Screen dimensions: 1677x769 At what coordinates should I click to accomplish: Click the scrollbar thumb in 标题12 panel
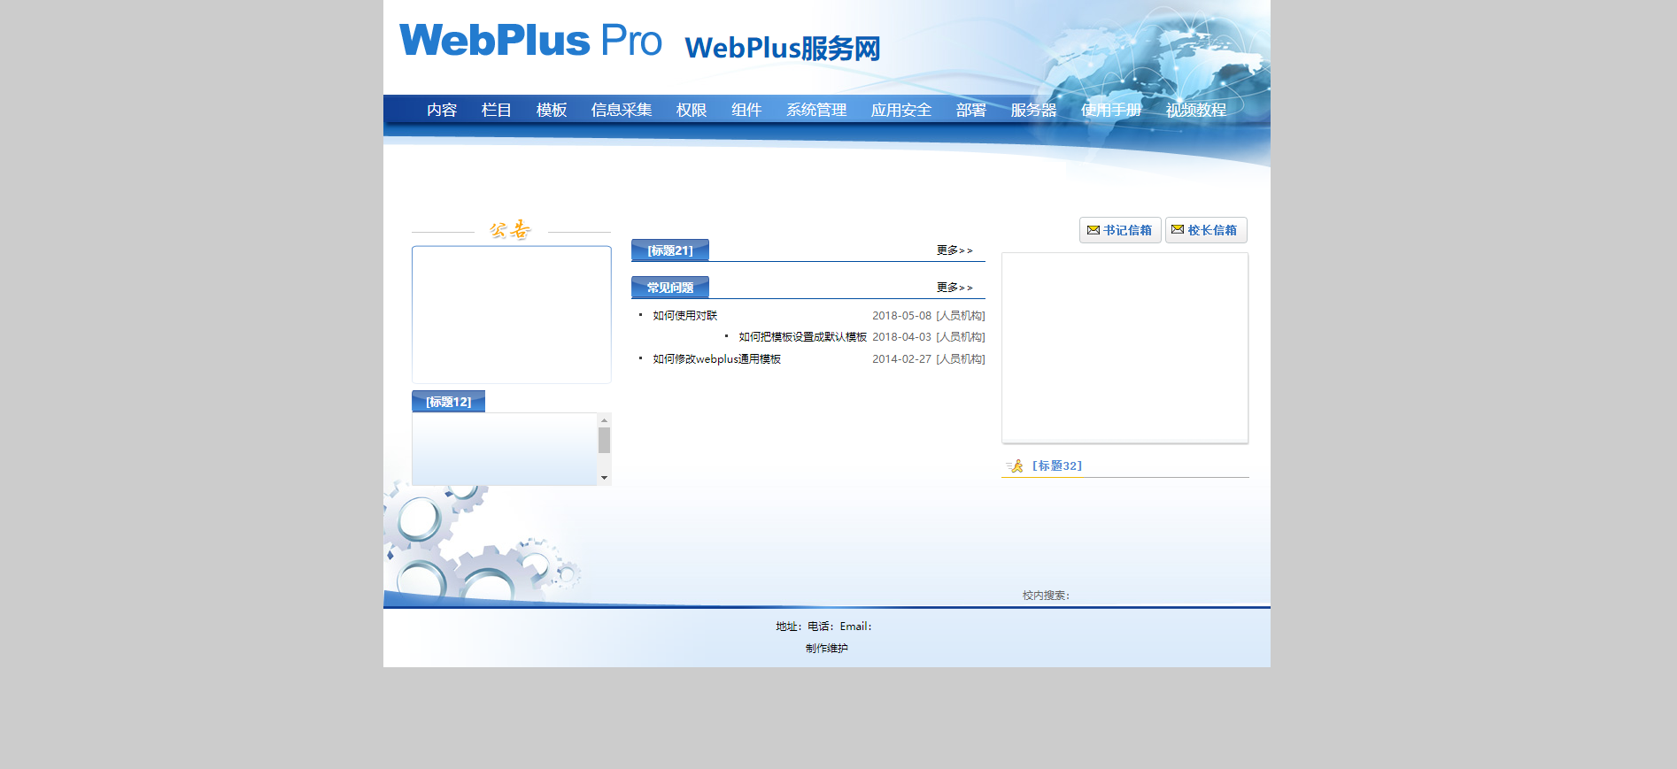click(x=604, y=440)
